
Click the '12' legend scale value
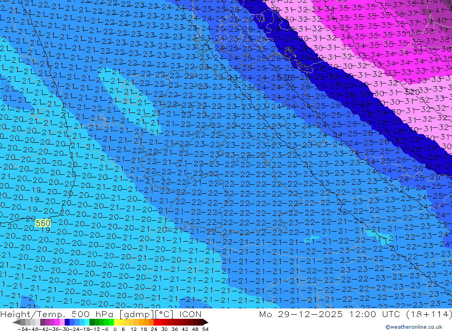point(134,329)
